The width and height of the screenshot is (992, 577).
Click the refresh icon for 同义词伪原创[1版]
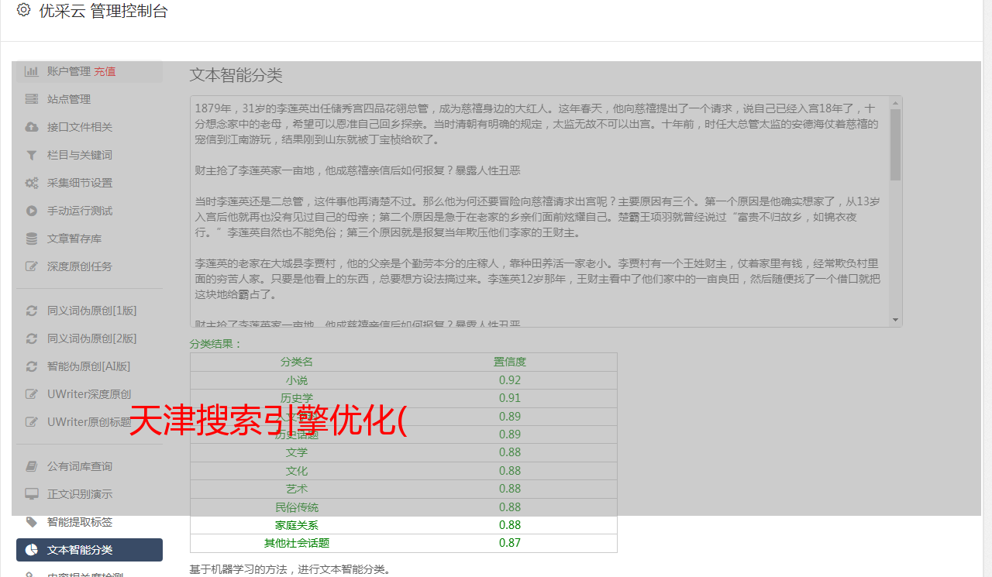[31, 311]
